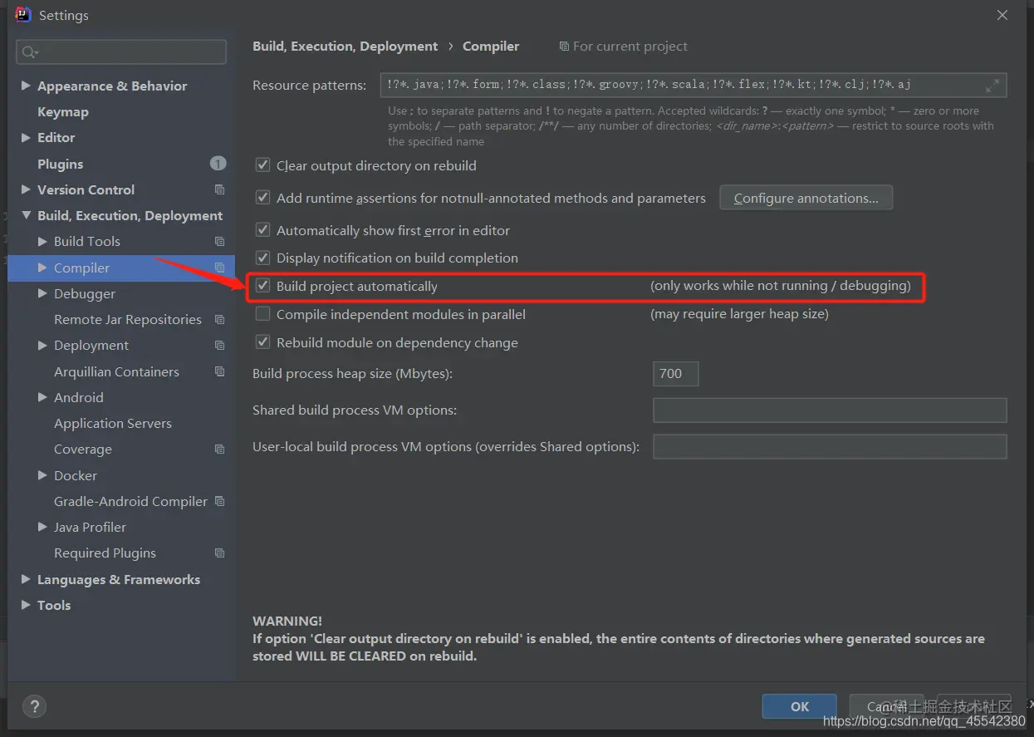
Task: Expand the Android node arrow
Action: point(42,397)
